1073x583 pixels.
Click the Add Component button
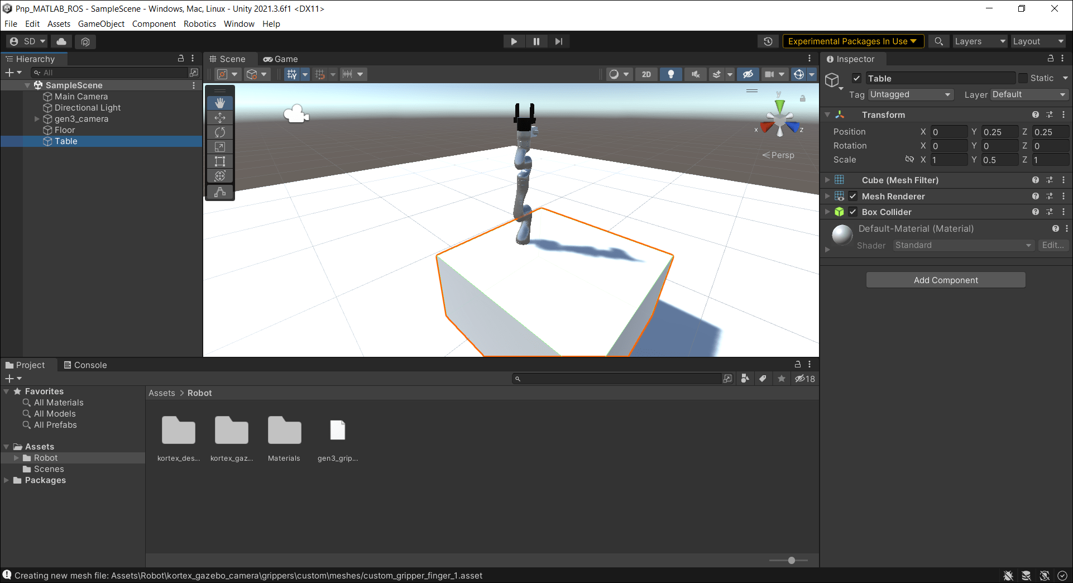[x=945, y=280]
